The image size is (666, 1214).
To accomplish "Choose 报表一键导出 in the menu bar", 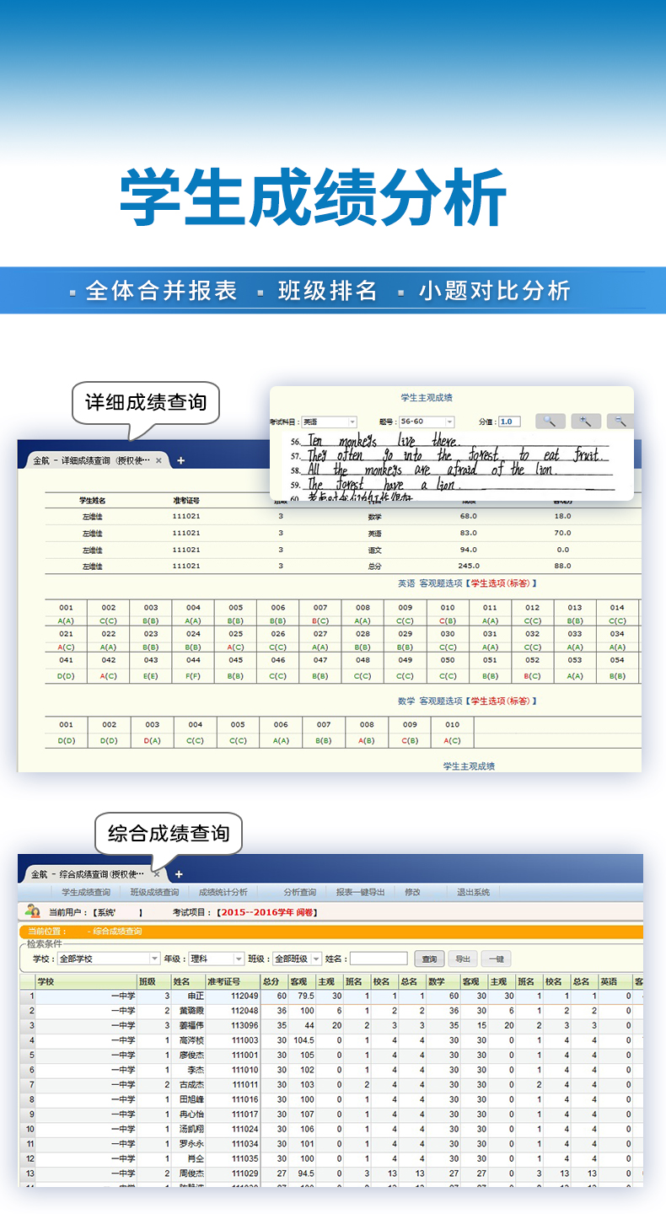I will tap(360, 892).
